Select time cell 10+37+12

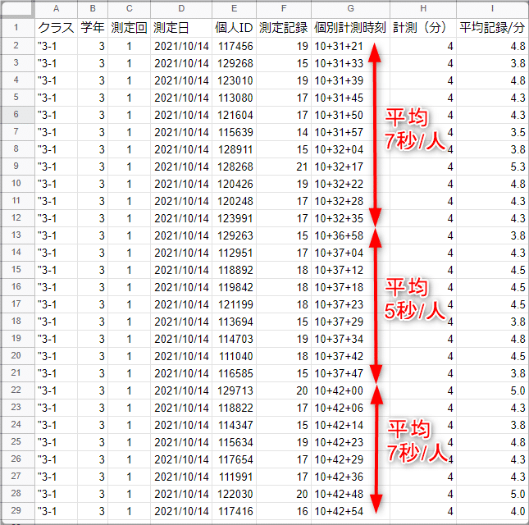pos(350,270)
